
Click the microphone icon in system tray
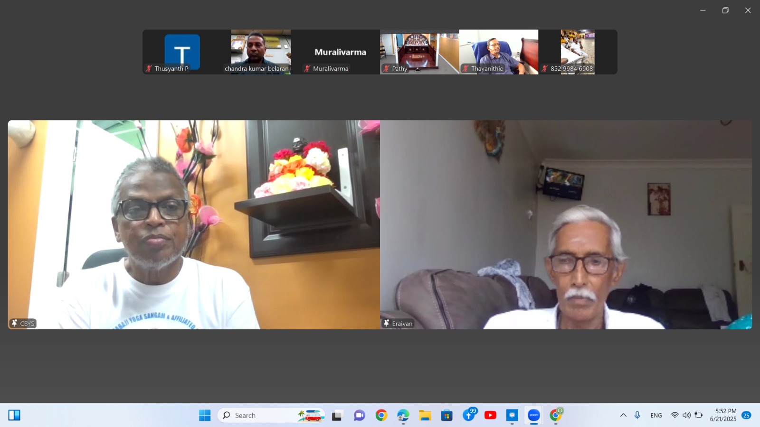[637, 415]
